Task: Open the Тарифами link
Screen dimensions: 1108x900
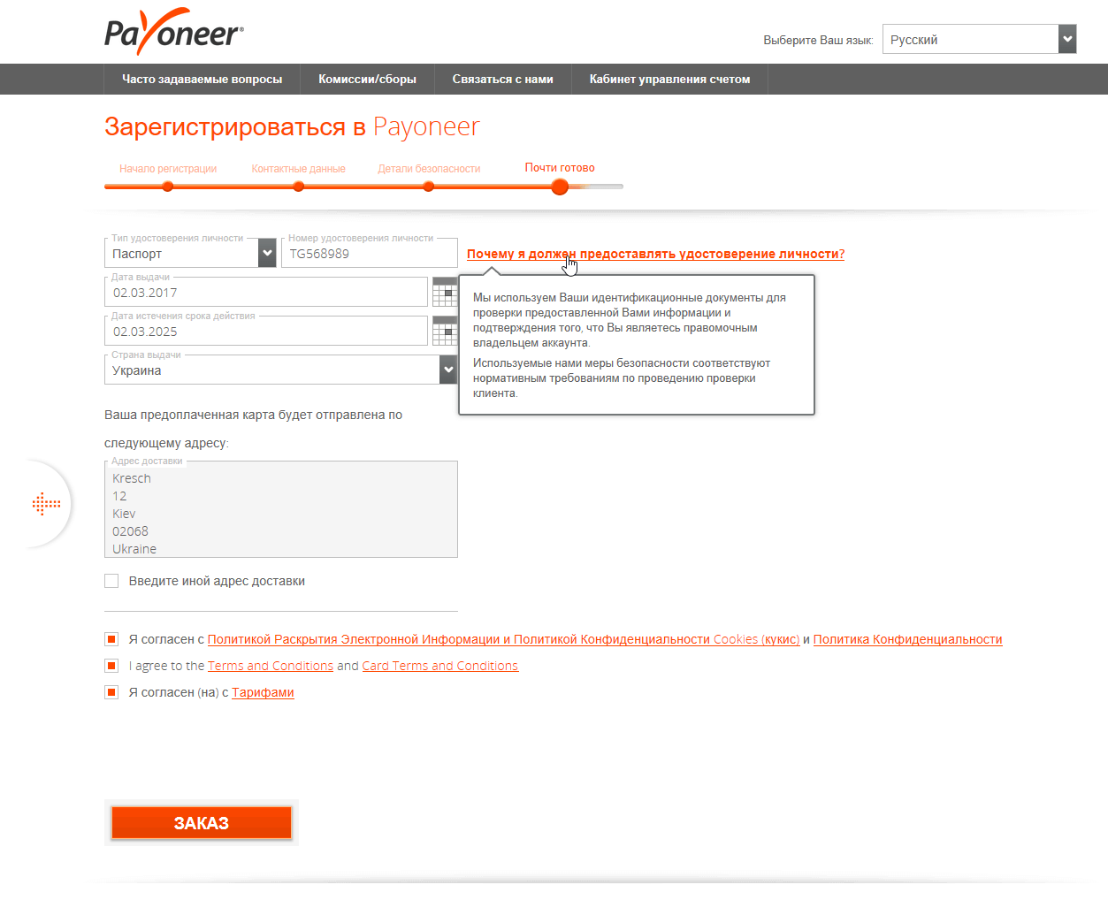Action: click(x=263, y=692)
